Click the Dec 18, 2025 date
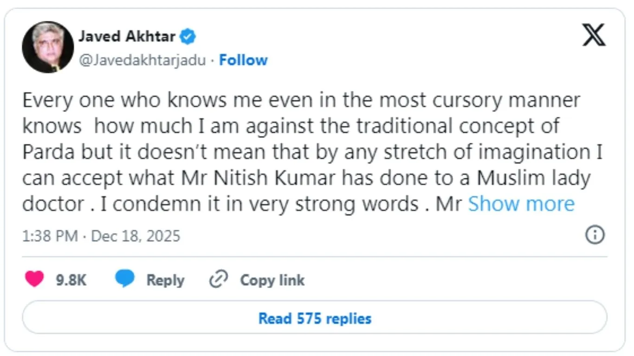Screen dimensions: 634x356 click(136, 236)
